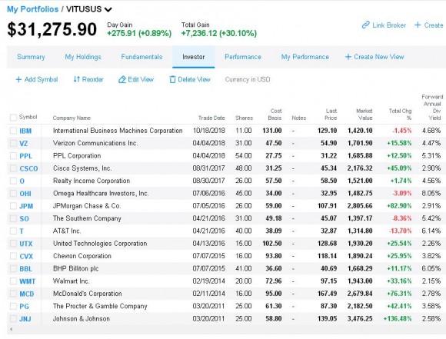Check the MCD row checkbox
Screen dimensions: 446x339
(13, 294)
